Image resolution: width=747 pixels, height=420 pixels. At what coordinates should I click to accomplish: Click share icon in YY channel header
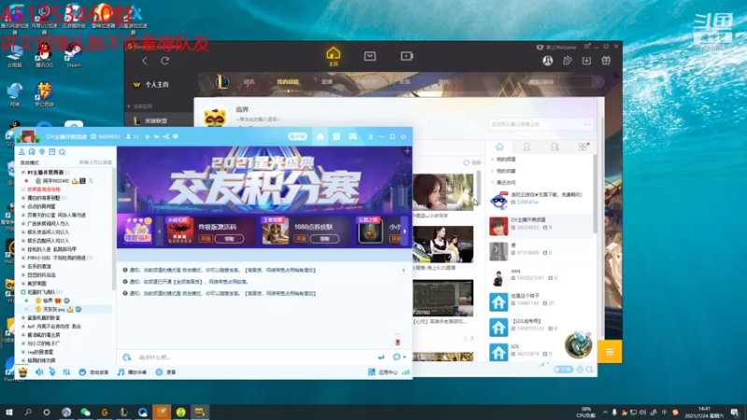pos(166,136)
